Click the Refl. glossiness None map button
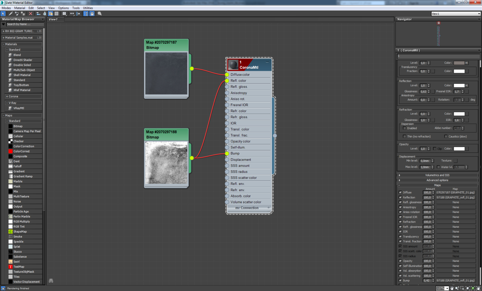482x291 pixels. coord(455,202)
